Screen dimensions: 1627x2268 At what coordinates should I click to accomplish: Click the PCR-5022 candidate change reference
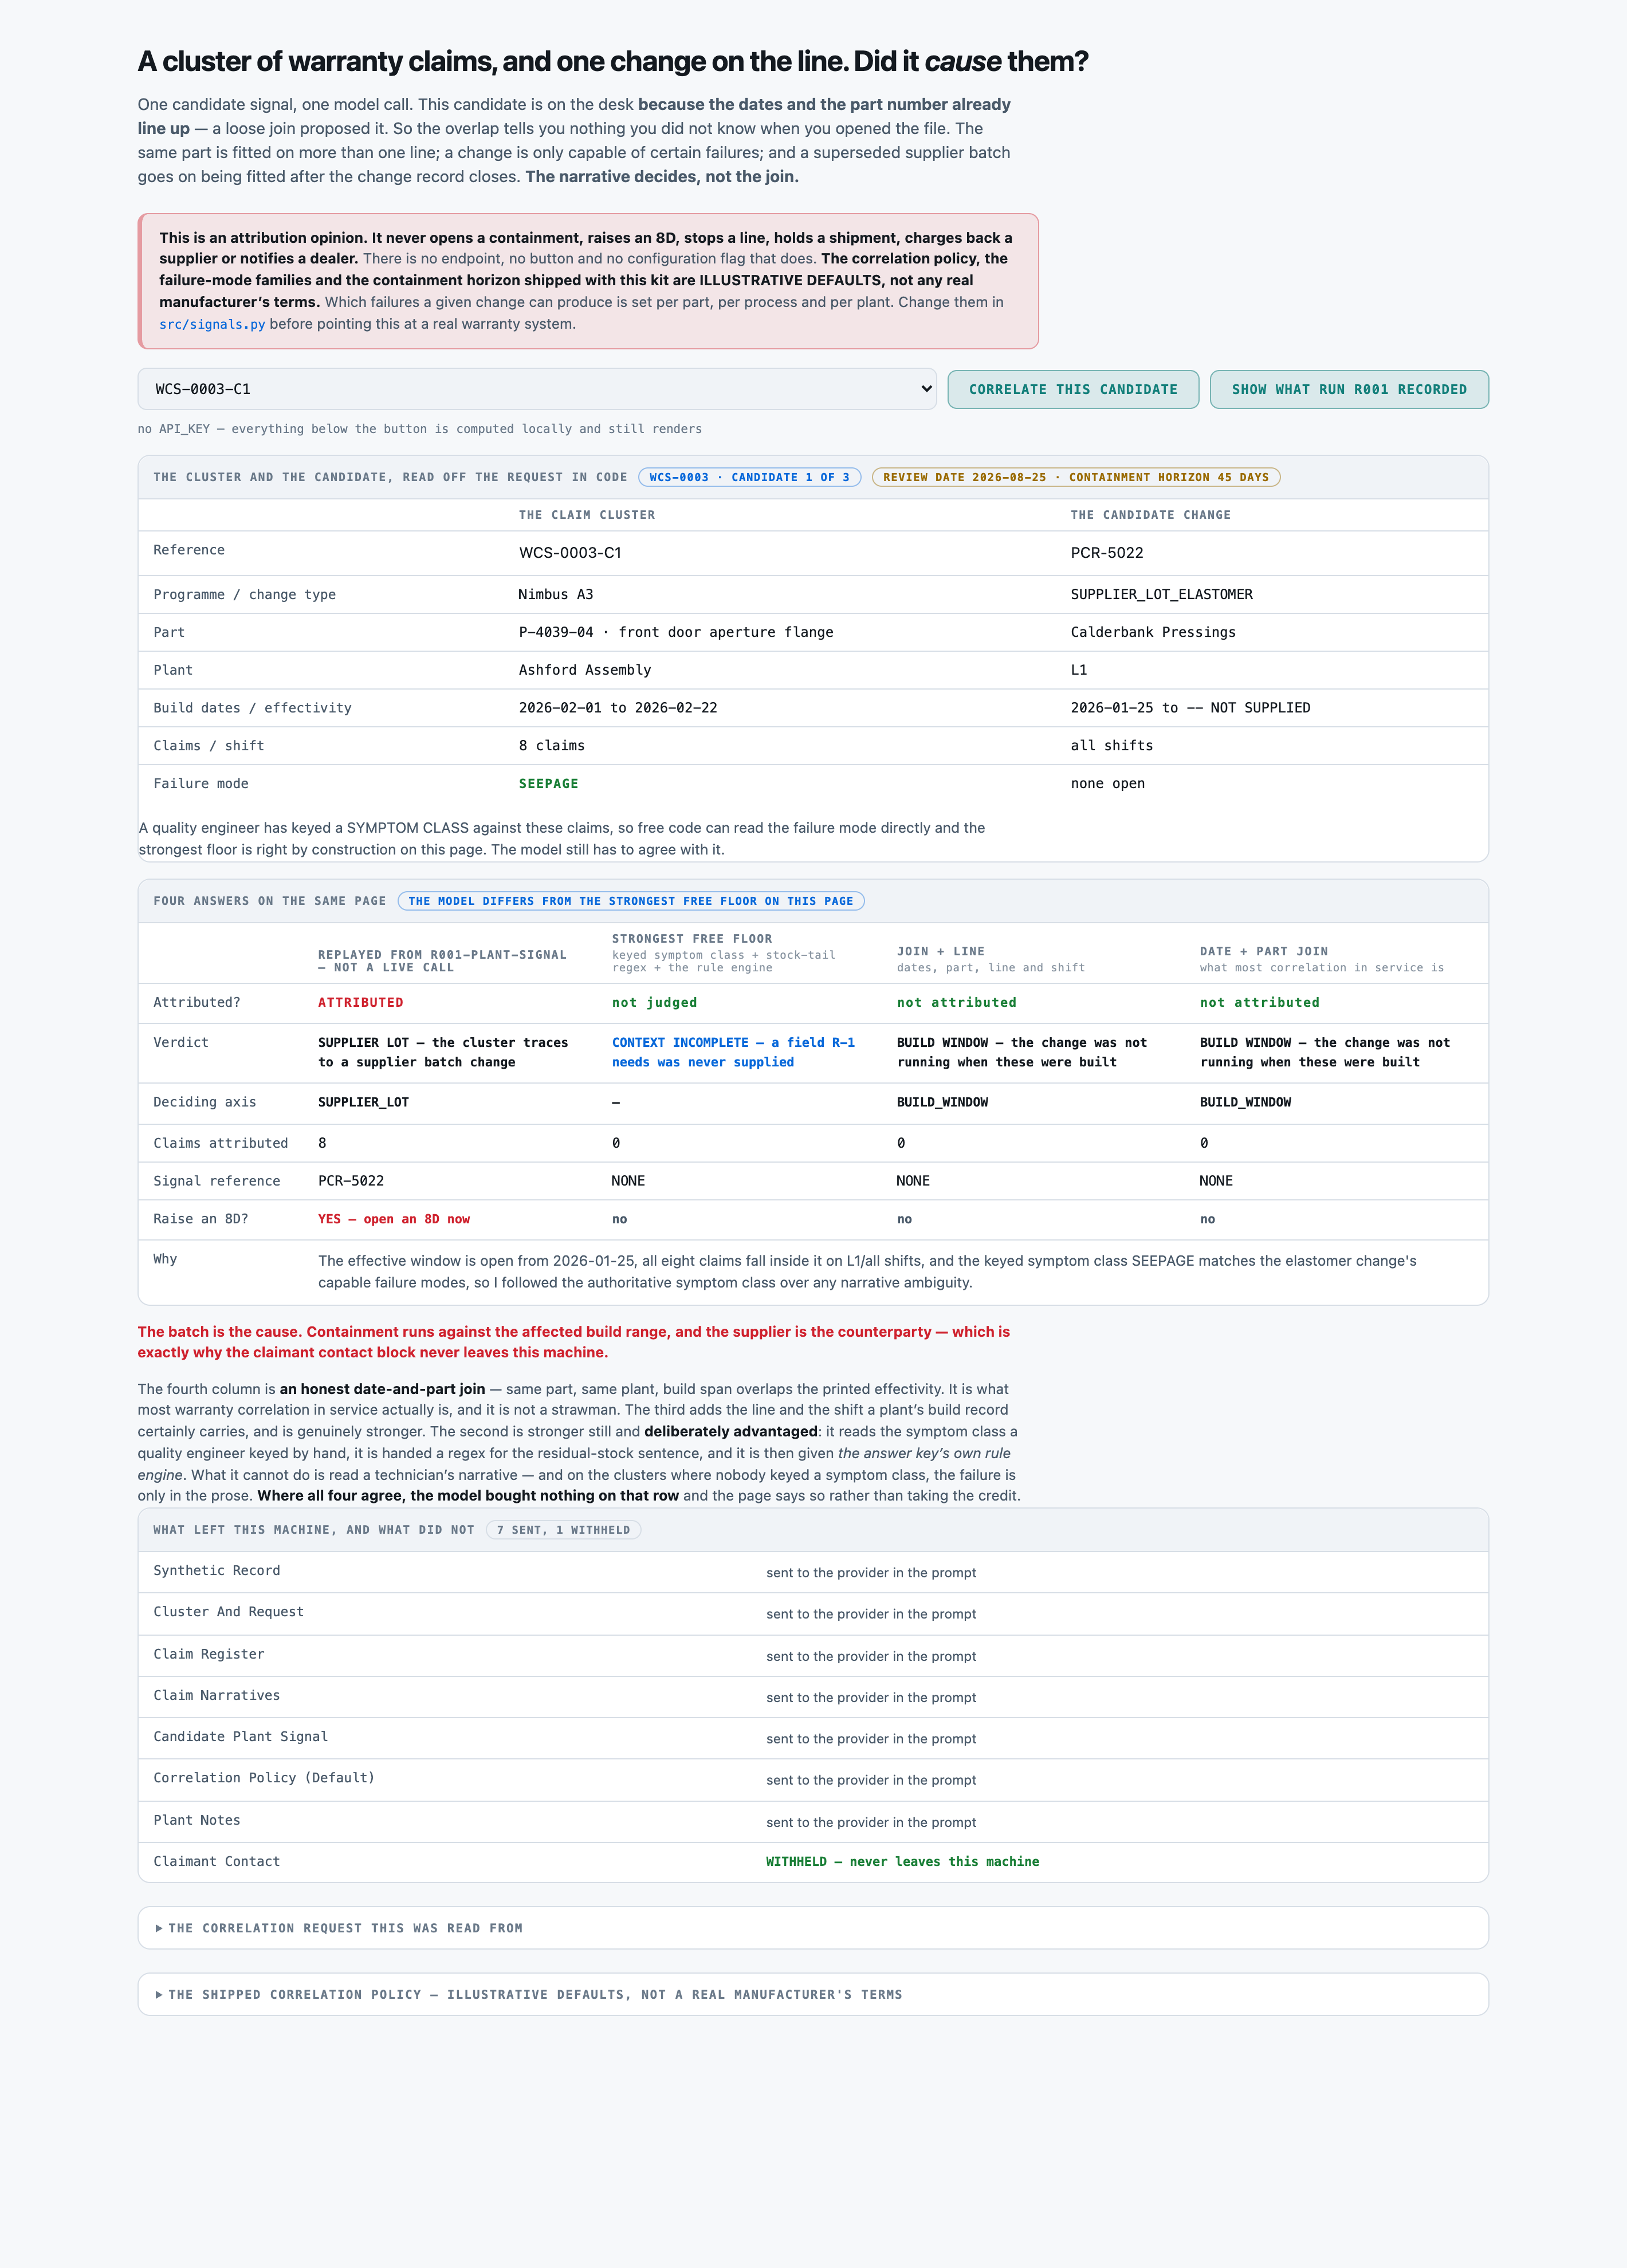(1107, 553)
